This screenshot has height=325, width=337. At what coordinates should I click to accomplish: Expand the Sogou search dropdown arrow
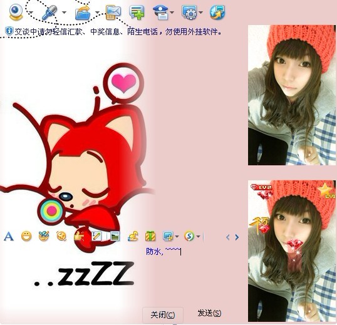(x=198, y=237)
